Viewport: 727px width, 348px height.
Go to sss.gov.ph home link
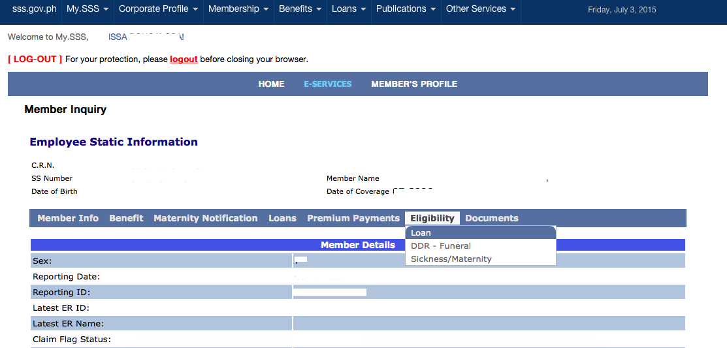click(35, 9)
